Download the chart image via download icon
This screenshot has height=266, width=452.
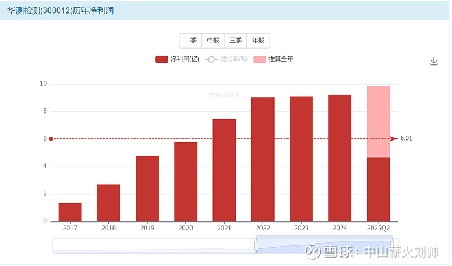434,61
